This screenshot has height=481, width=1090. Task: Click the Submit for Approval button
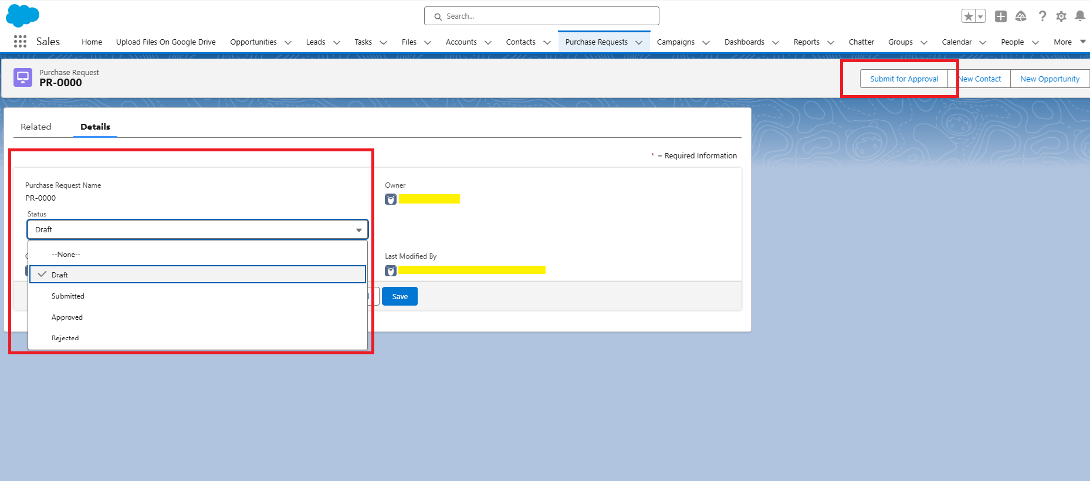903,79
